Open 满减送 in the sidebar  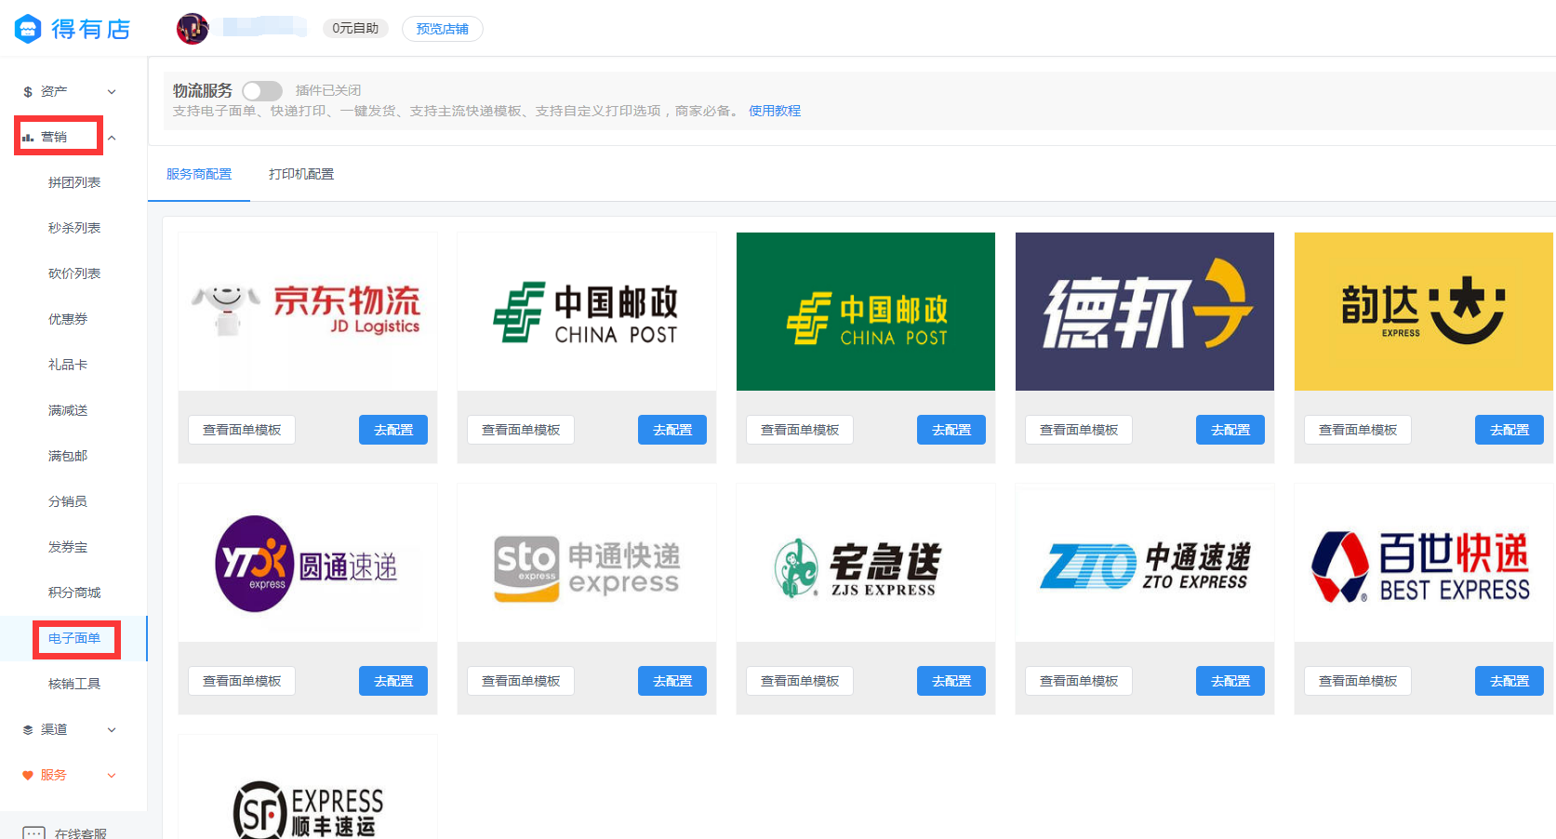pos(68,411)
